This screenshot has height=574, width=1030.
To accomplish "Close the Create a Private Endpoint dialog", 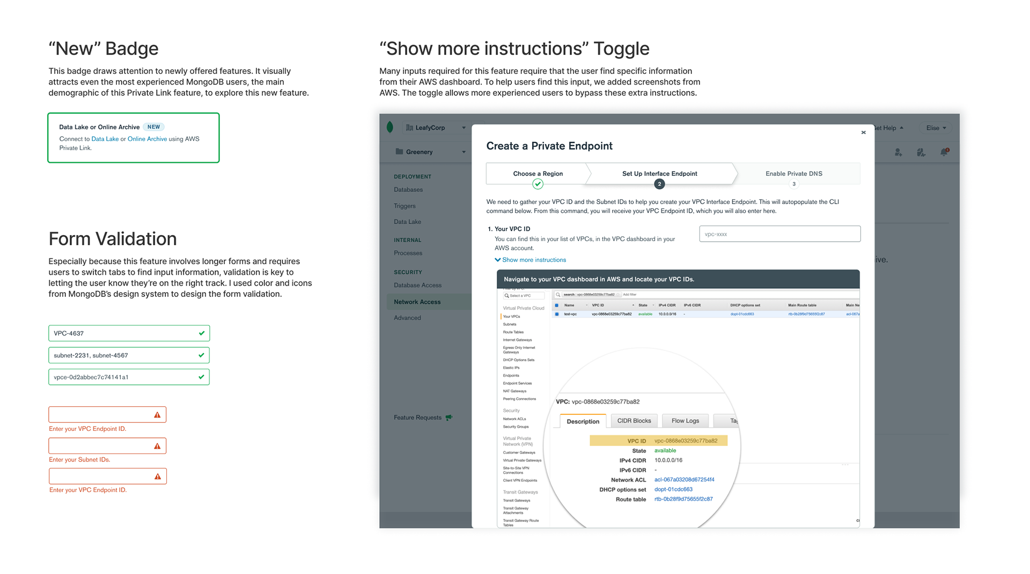I will coord(863,132).
